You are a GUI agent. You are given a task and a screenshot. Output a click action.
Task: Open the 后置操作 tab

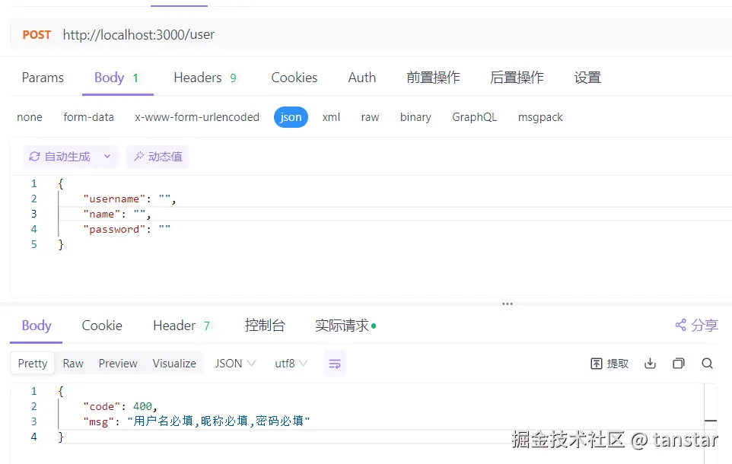click(x=517, y=78)
